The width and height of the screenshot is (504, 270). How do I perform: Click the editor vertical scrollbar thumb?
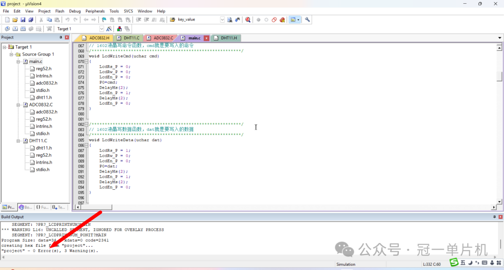499,76
